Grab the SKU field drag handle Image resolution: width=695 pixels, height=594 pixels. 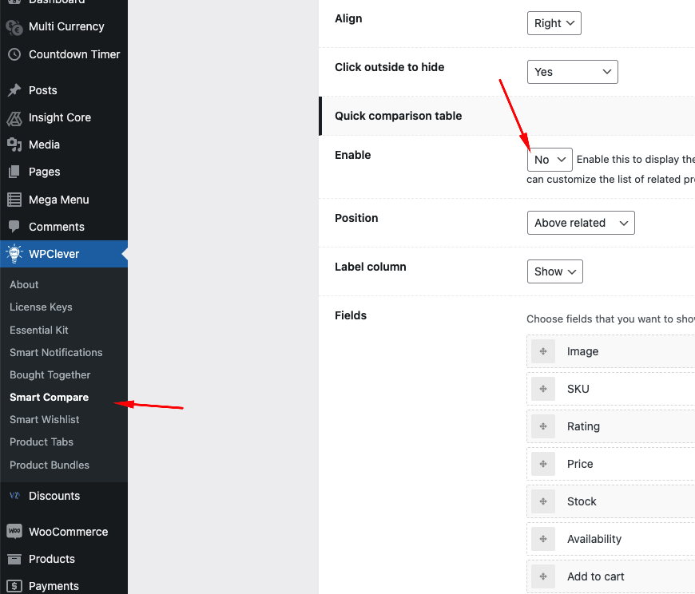coord(543,389)
